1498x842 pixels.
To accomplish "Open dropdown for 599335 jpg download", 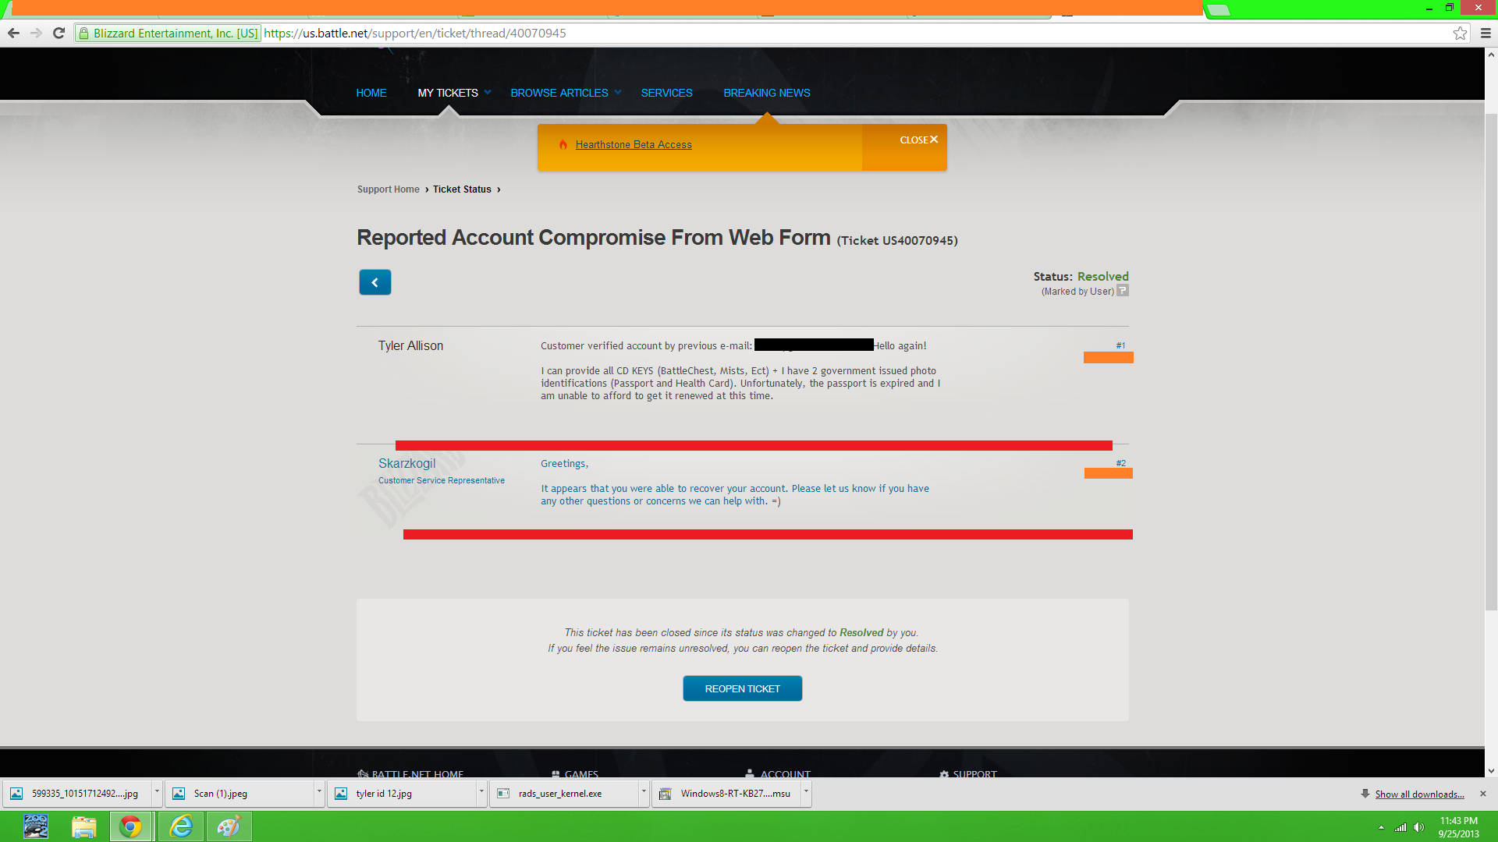I will [157, 792].
